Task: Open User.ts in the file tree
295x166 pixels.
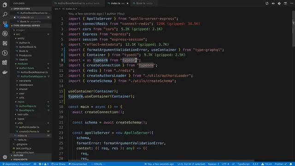Action: (x=30, y=59)
